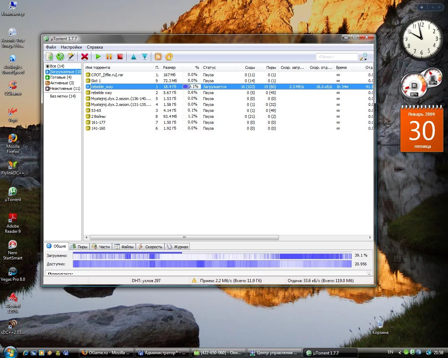448x358 pixels.
Task: Select the Myatejnj.dyx.2.sezon.(136-140 torrent row
Action: coord(121,99)
